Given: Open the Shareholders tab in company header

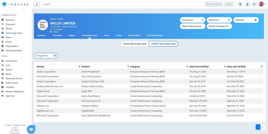Looking at the screenshot, I should point(134,35).
